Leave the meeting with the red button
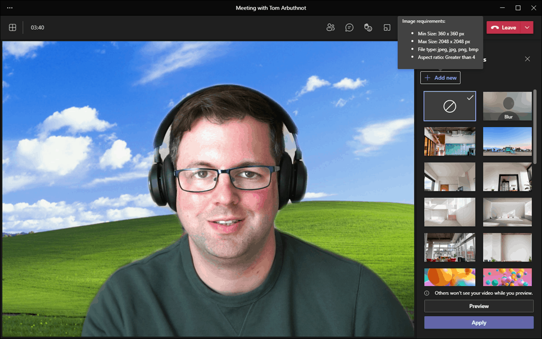Viewport: 542px width, 339px height. [504, 28]
